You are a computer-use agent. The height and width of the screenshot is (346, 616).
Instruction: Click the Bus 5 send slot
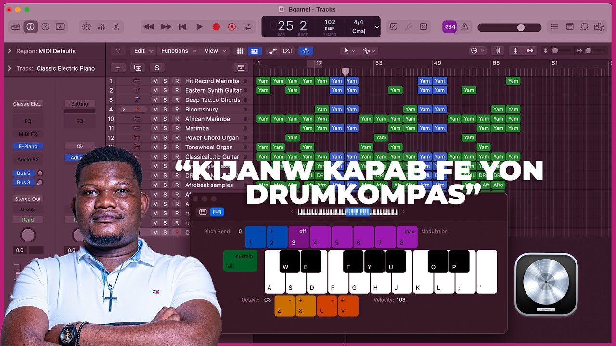point(24,173)
